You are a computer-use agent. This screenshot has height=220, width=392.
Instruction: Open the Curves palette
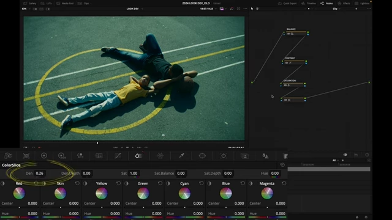pyautogui.click(x=118, y=156)
